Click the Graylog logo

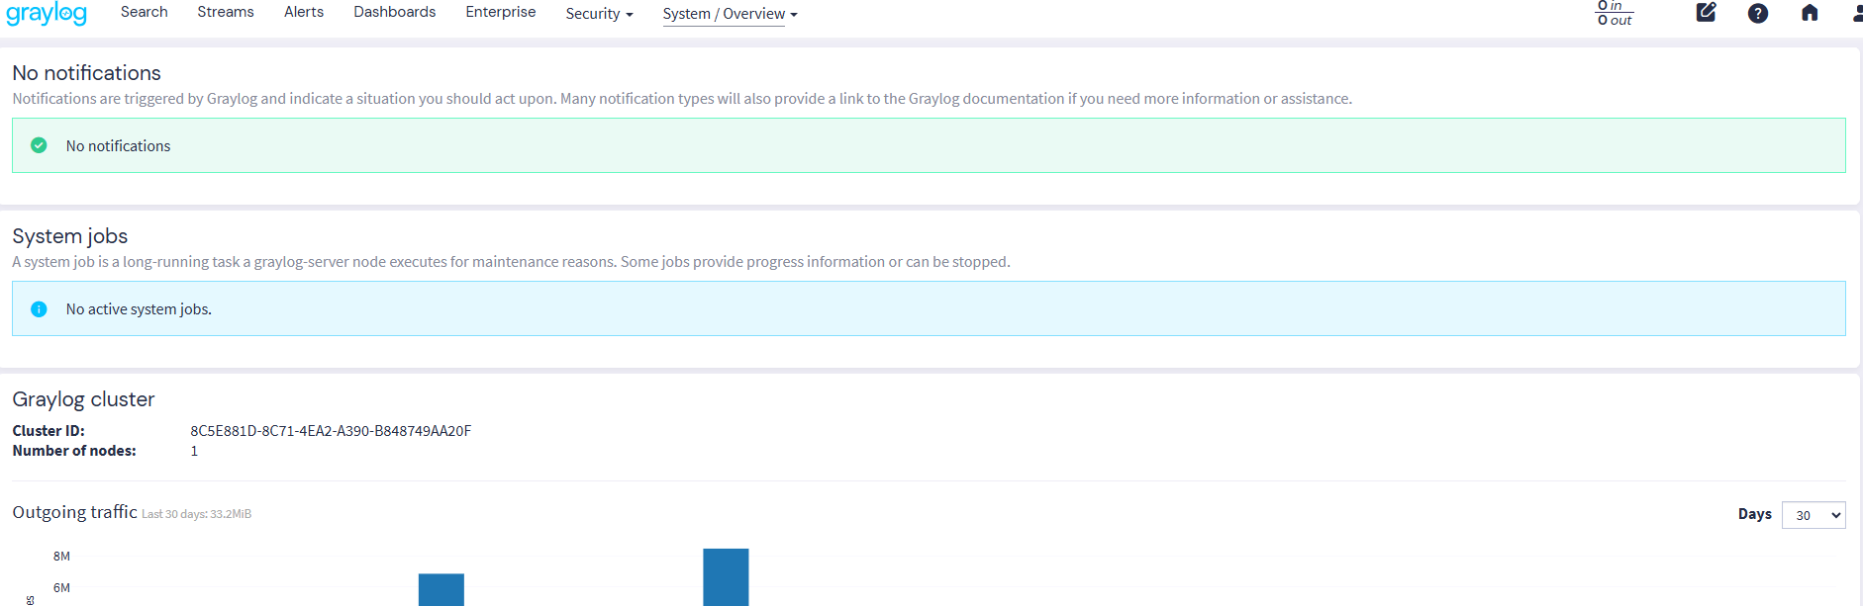47,14
